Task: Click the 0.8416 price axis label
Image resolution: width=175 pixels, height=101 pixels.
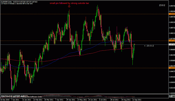Action: point(172,77)
